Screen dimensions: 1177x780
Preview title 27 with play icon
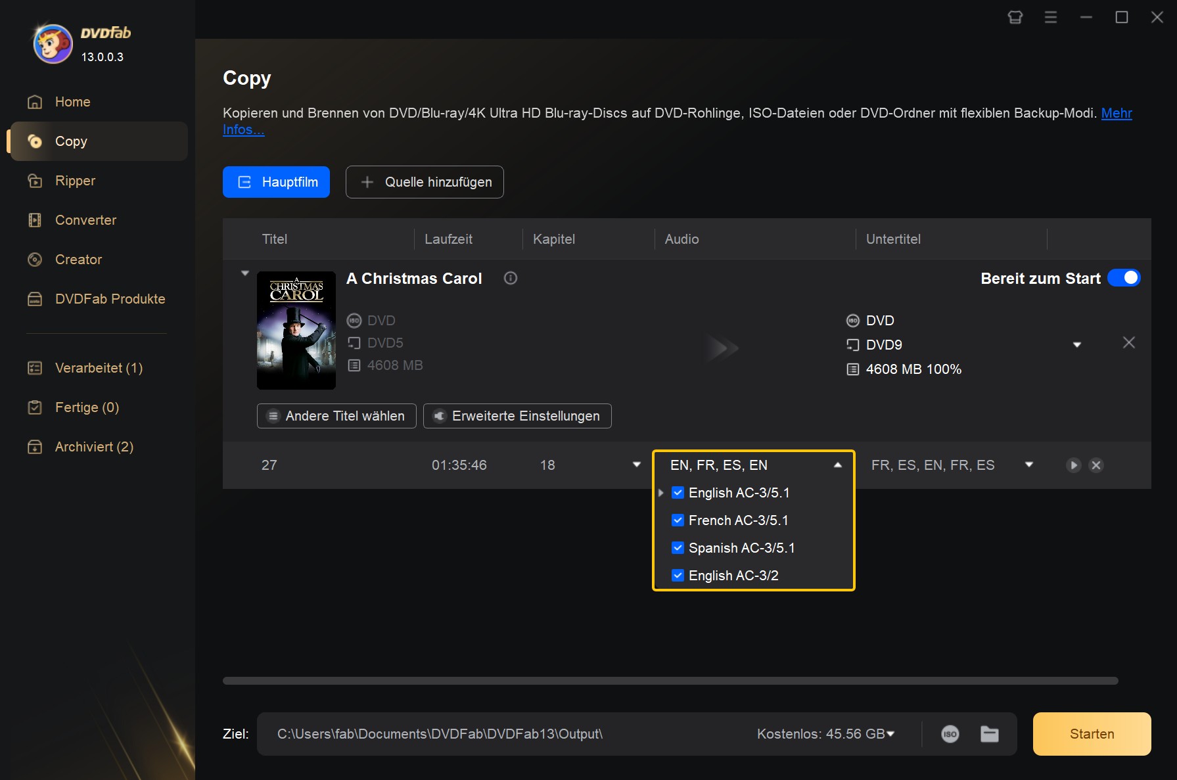[x=1074, y=465]
